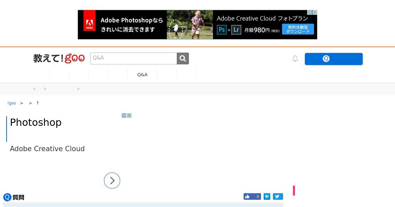The height and width of the screenshot is (207, 395).
Task: Open the Photoshop ad headline
Action: coord(36,122)
